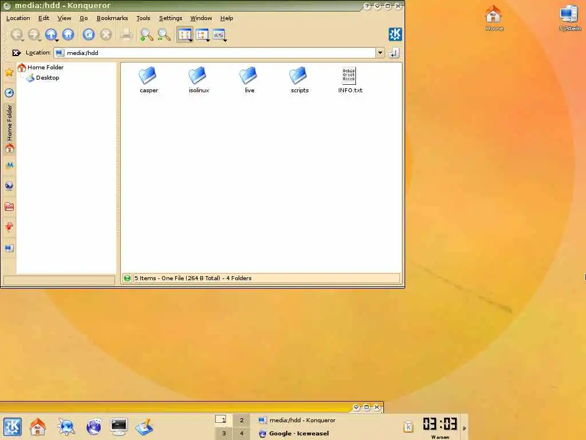Viewport: 586px width, 440px height.
Task: Launch Konsole terminal from panel
Action: click(x=119, y=426)
